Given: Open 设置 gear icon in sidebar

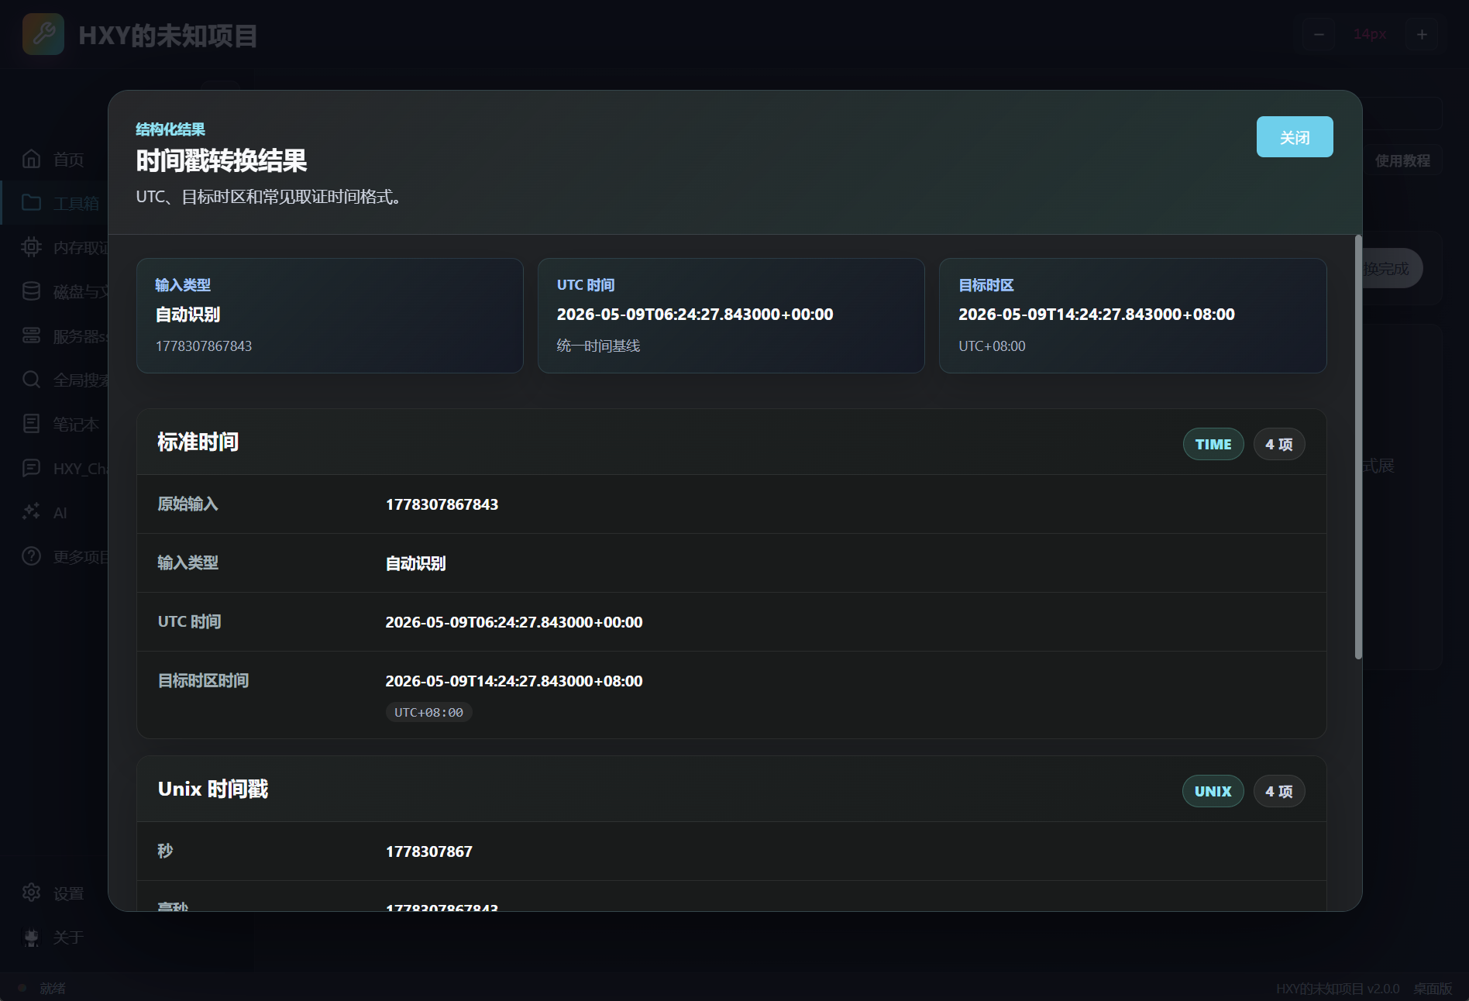Looking at the screenshot, I should pyautogui.click(x=32, y=893).
